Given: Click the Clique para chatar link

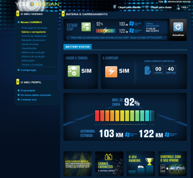Looking at the screenshot, I should [161, 7].
